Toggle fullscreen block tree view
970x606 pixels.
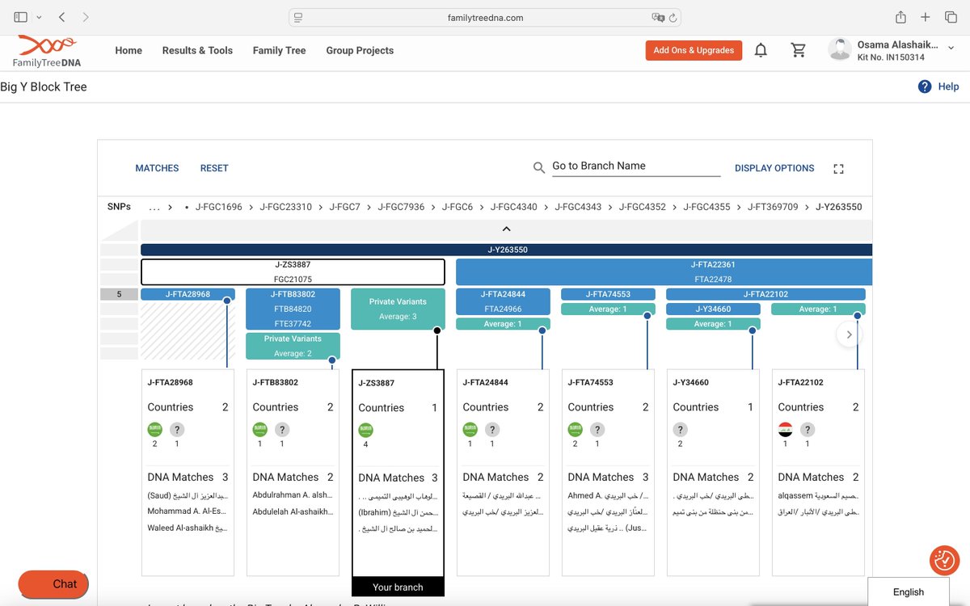click(838, 169)
